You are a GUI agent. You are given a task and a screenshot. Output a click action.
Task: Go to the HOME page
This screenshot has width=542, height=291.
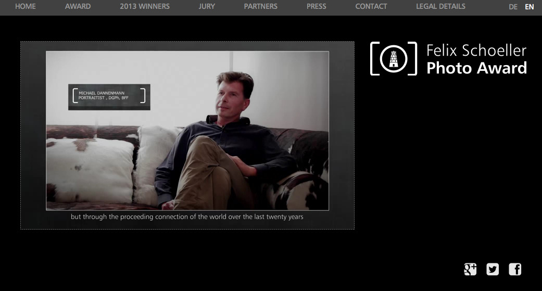pyautogui.click(x=26, y=7)
